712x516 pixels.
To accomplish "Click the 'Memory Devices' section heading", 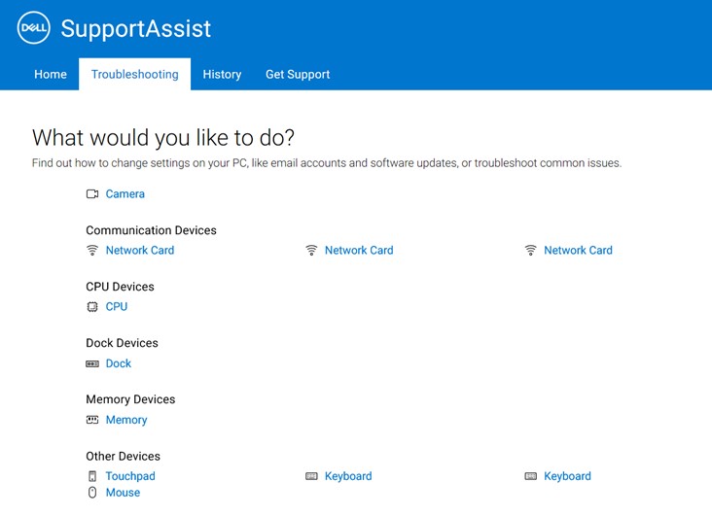I will click(130, 399).
